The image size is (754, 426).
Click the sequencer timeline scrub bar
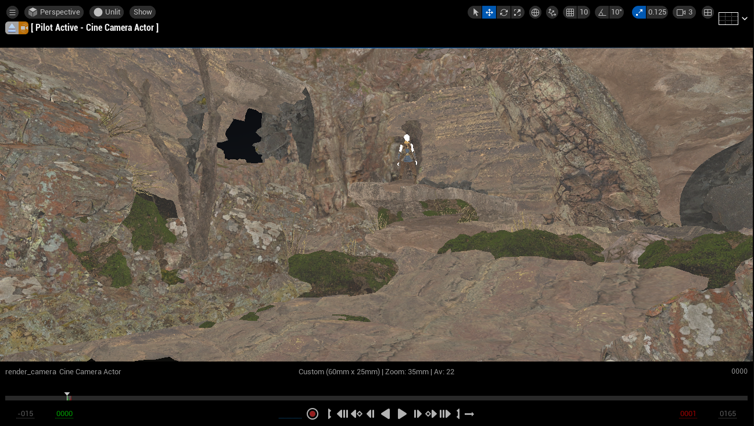[x=376, y=398]
